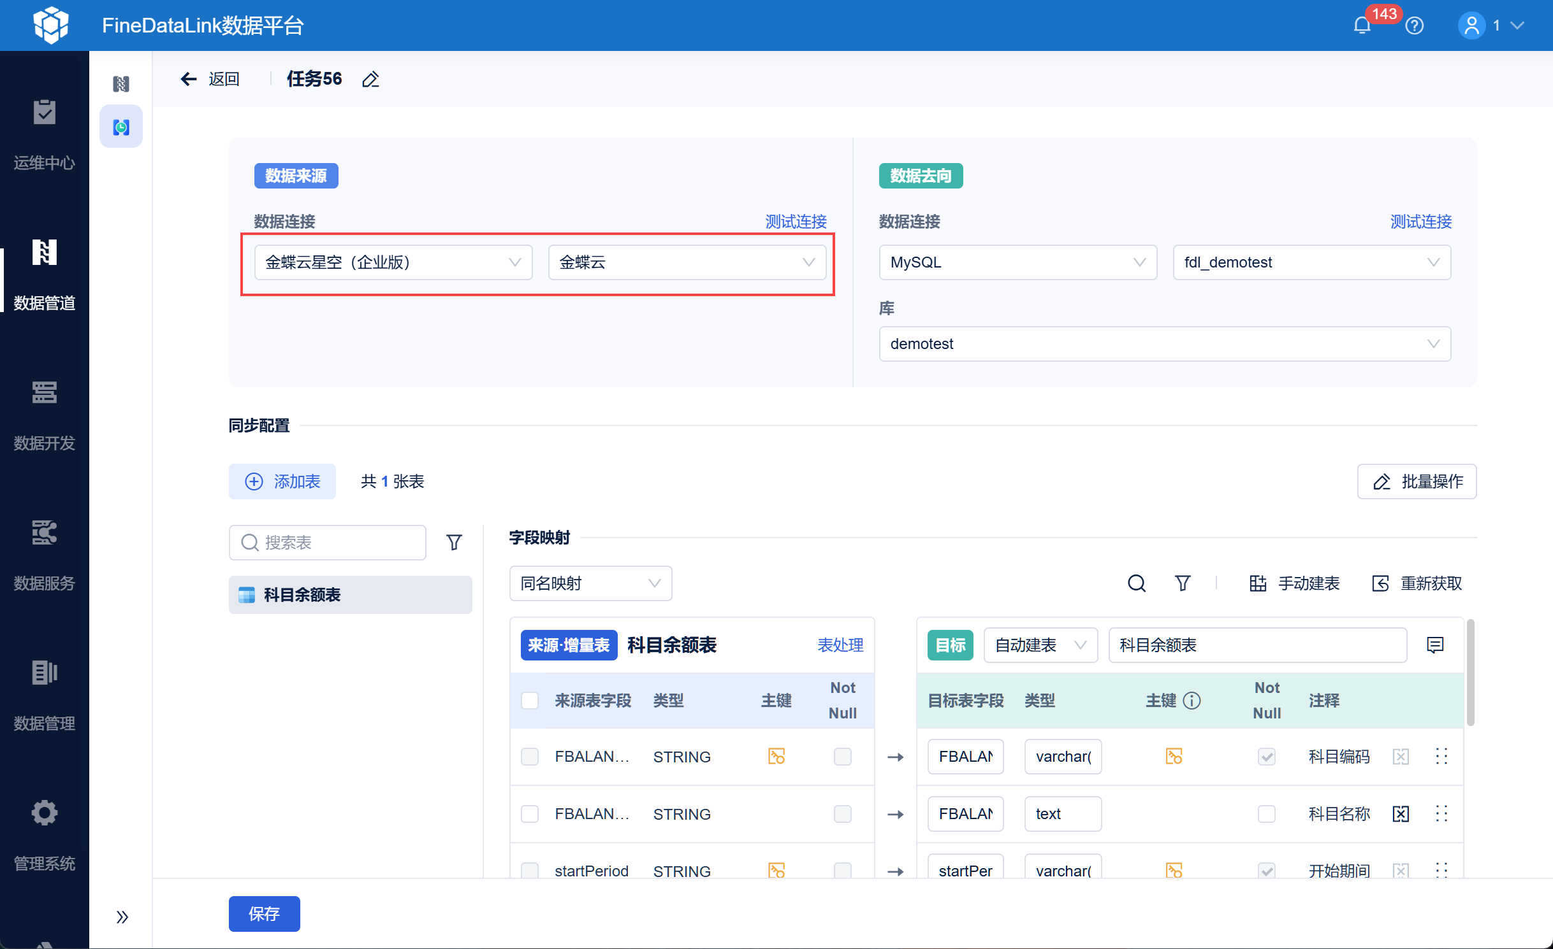The image size is (1553, 949).
Task: Click 主键 info icon in target header
Action: point(1192,701)
